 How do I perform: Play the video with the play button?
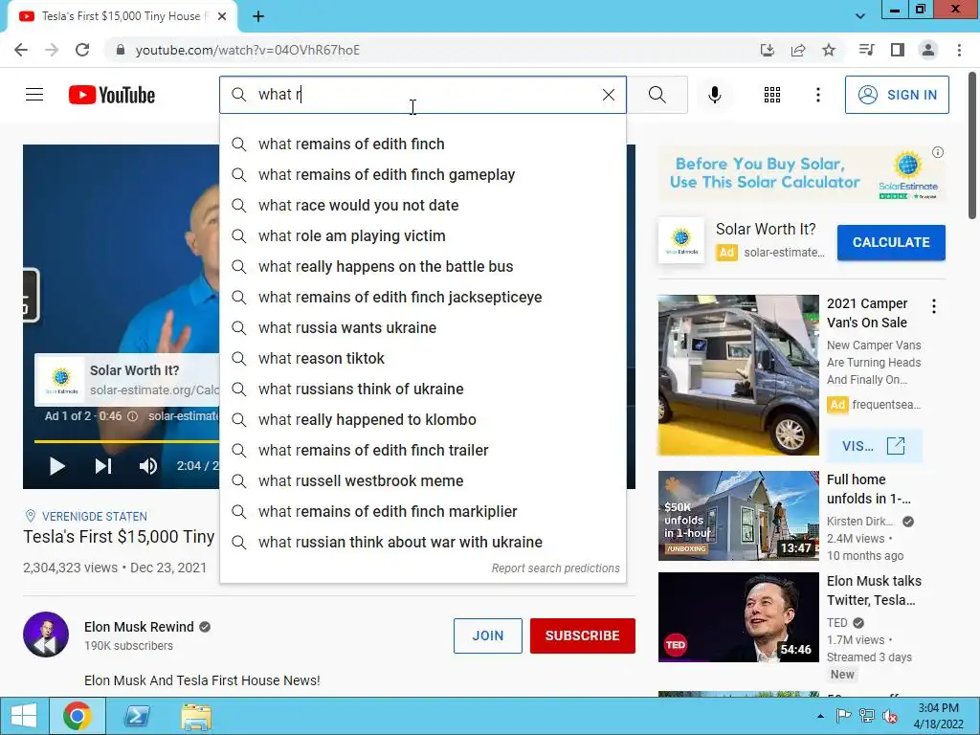click(56, 466)
